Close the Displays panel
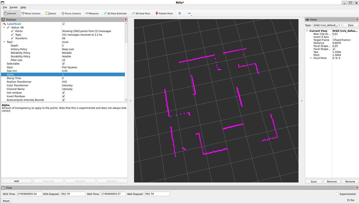The height and width of the screenshot is (204, 359). click(126, 19)
